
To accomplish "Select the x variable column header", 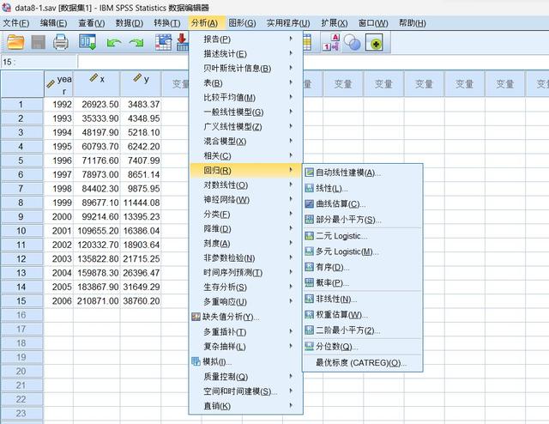I will coord(97,84).
